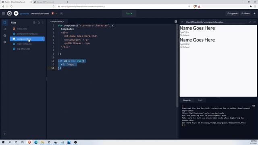Click the Share button
Image resolution: width=258 pixels, height=145 pixels.
point(246,13)
